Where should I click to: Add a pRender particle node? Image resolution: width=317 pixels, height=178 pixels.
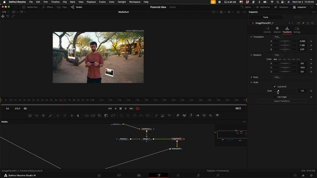coord(169,115)
